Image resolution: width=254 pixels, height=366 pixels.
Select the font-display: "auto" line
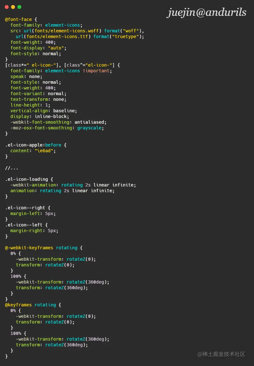tap(38, 48)
